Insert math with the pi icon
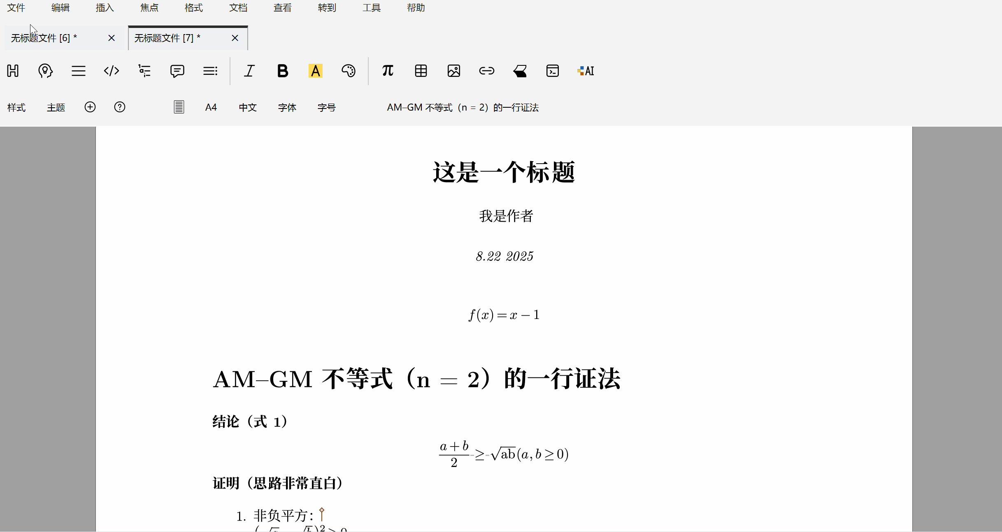1002x532 pixels. [388, 71]
